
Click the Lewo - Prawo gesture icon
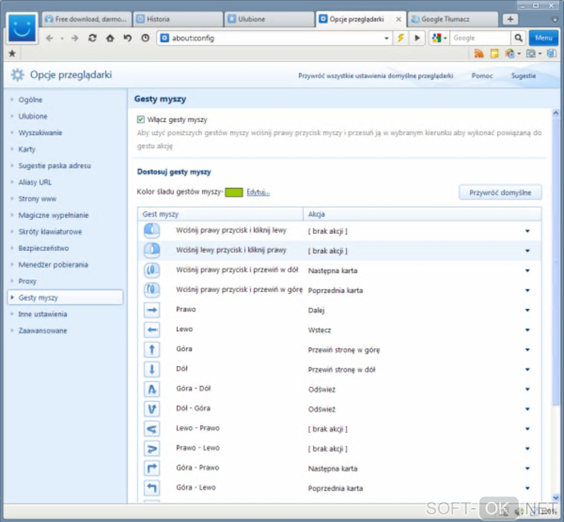[152, 429]
